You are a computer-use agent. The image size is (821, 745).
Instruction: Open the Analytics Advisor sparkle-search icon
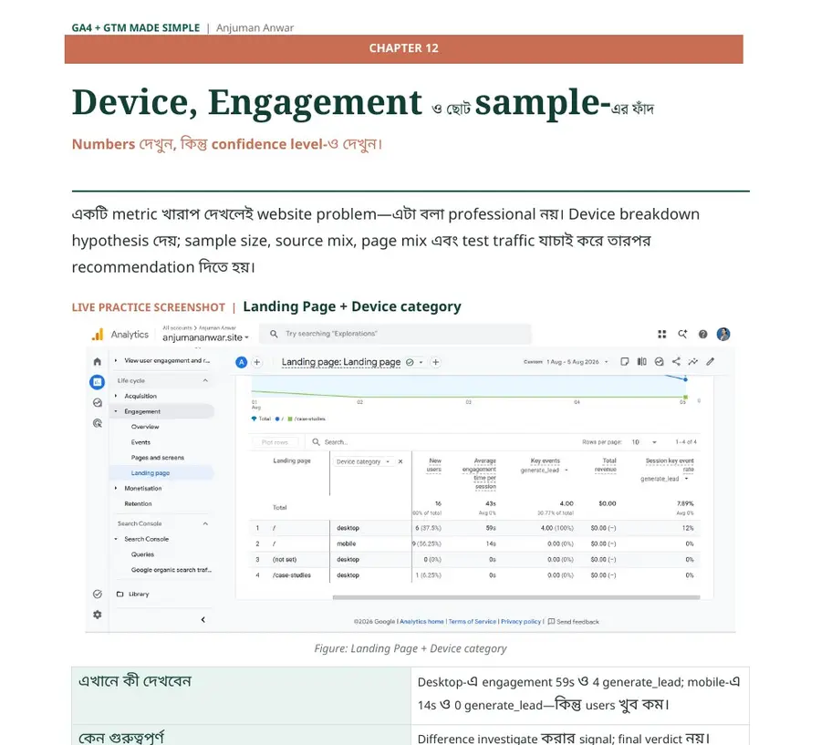point(682,334)
